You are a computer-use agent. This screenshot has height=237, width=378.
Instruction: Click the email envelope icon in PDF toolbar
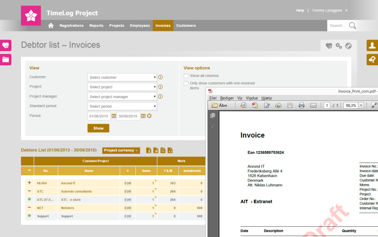click(x=313, y=105)
